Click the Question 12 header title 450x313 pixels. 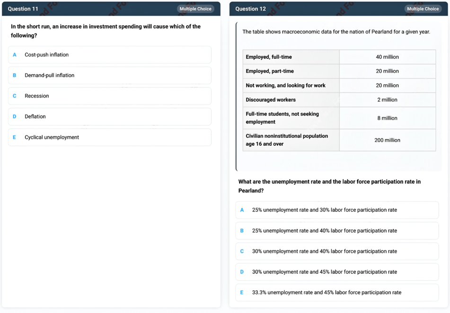(250, 9)
